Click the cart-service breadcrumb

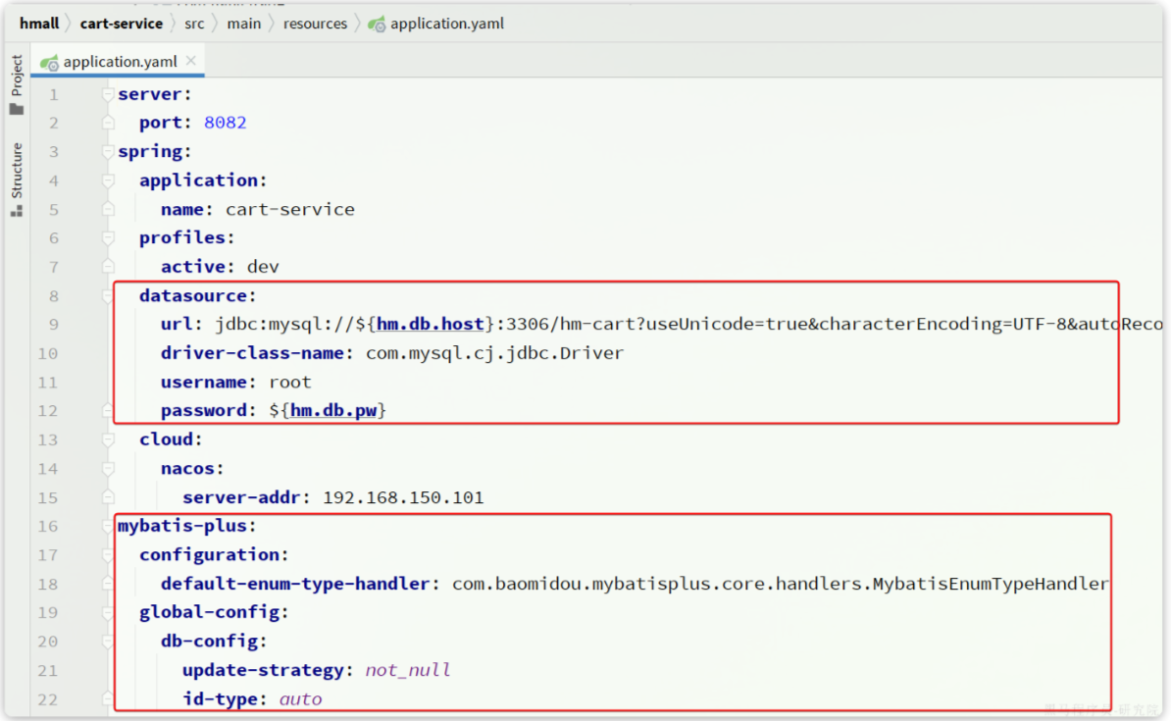coord(121,24)
